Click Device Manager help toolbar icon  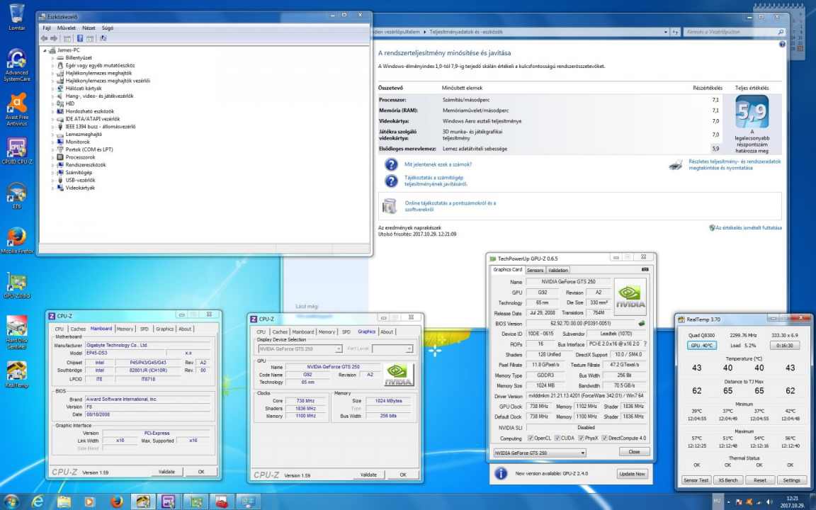(x=79, y=38)
